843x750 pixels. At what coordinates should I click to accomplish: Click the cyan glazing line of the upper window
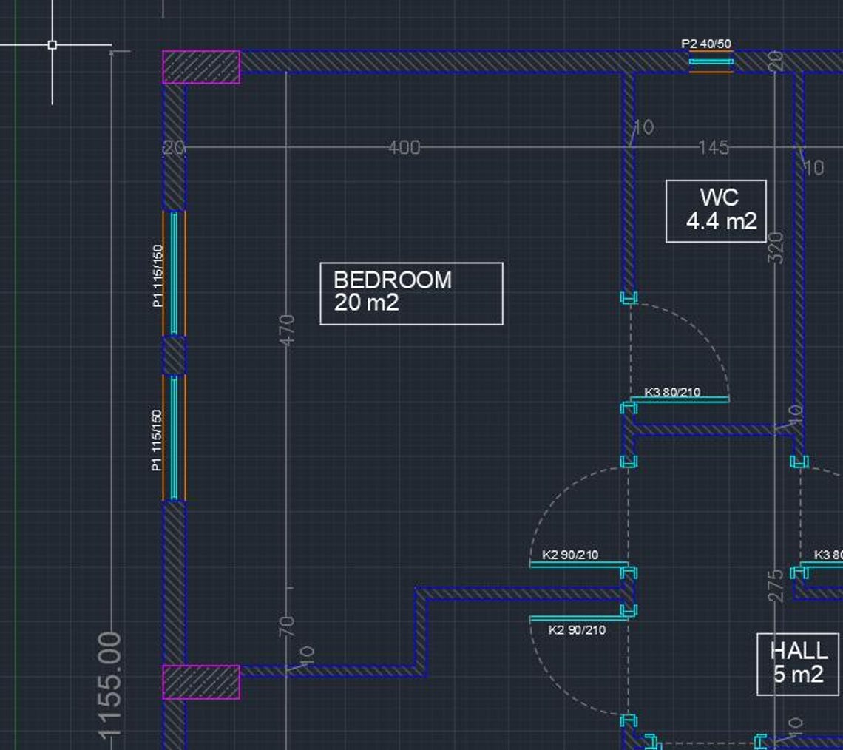click(x=172, y=274)
